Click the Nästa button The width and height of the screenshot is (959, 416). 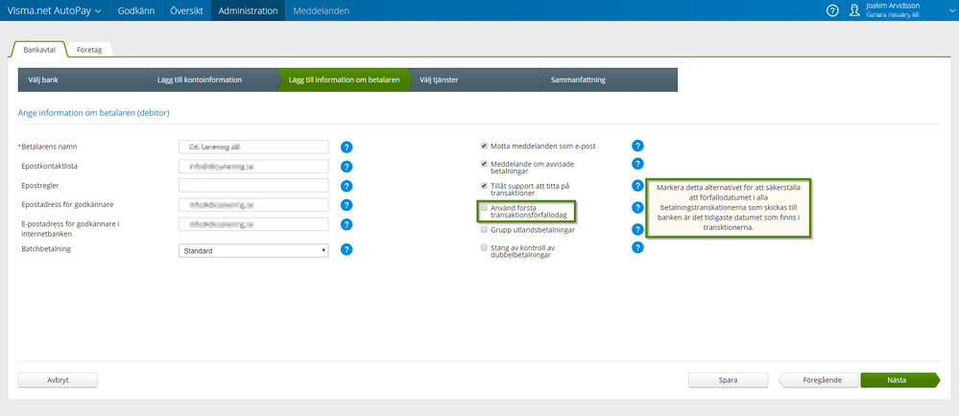click(x=899, y=380)
